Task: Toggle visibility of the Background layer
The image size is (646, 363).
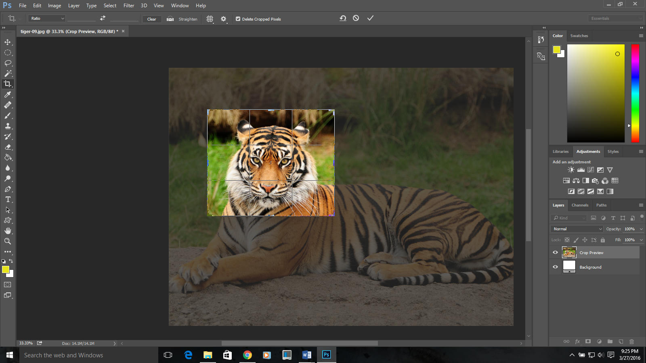Action: click(555, 267)
